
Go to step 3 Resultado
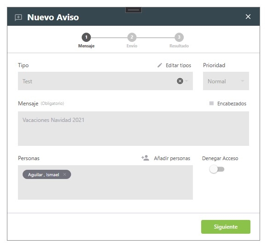tap(179, 37)
